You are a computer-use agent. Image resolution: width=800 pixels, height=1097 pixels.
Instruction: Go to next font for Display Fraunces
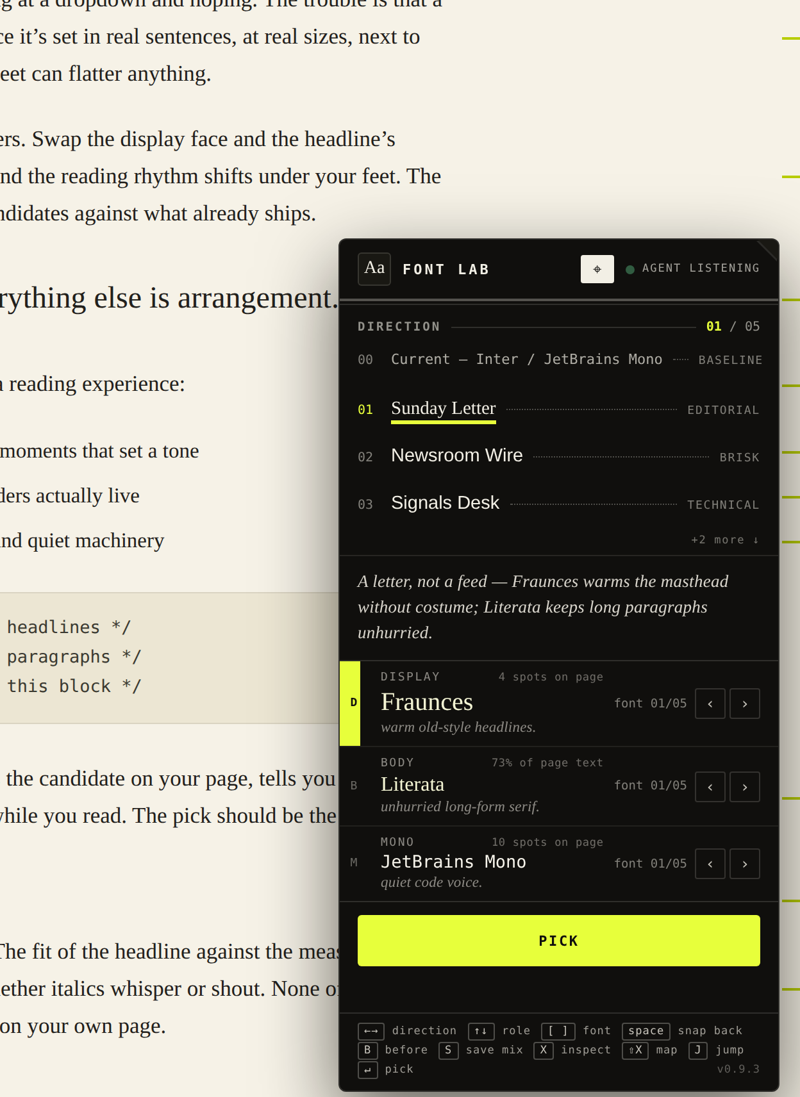tap(745, 704)
